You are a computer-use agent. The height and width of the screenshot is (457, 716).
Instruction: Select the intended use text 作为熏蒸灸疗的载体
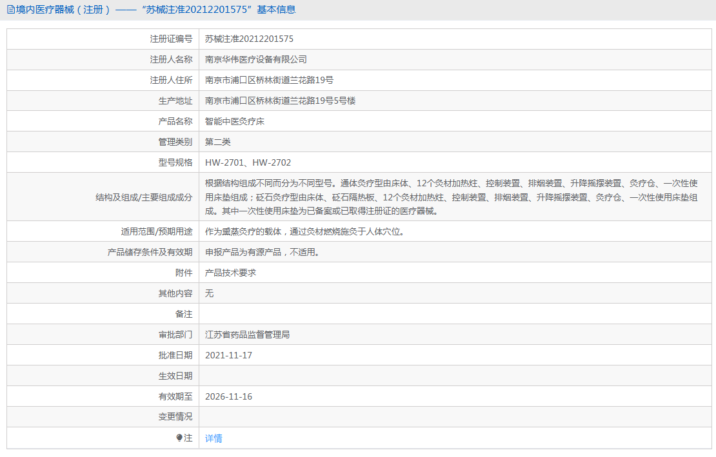[x=304, y=231]
